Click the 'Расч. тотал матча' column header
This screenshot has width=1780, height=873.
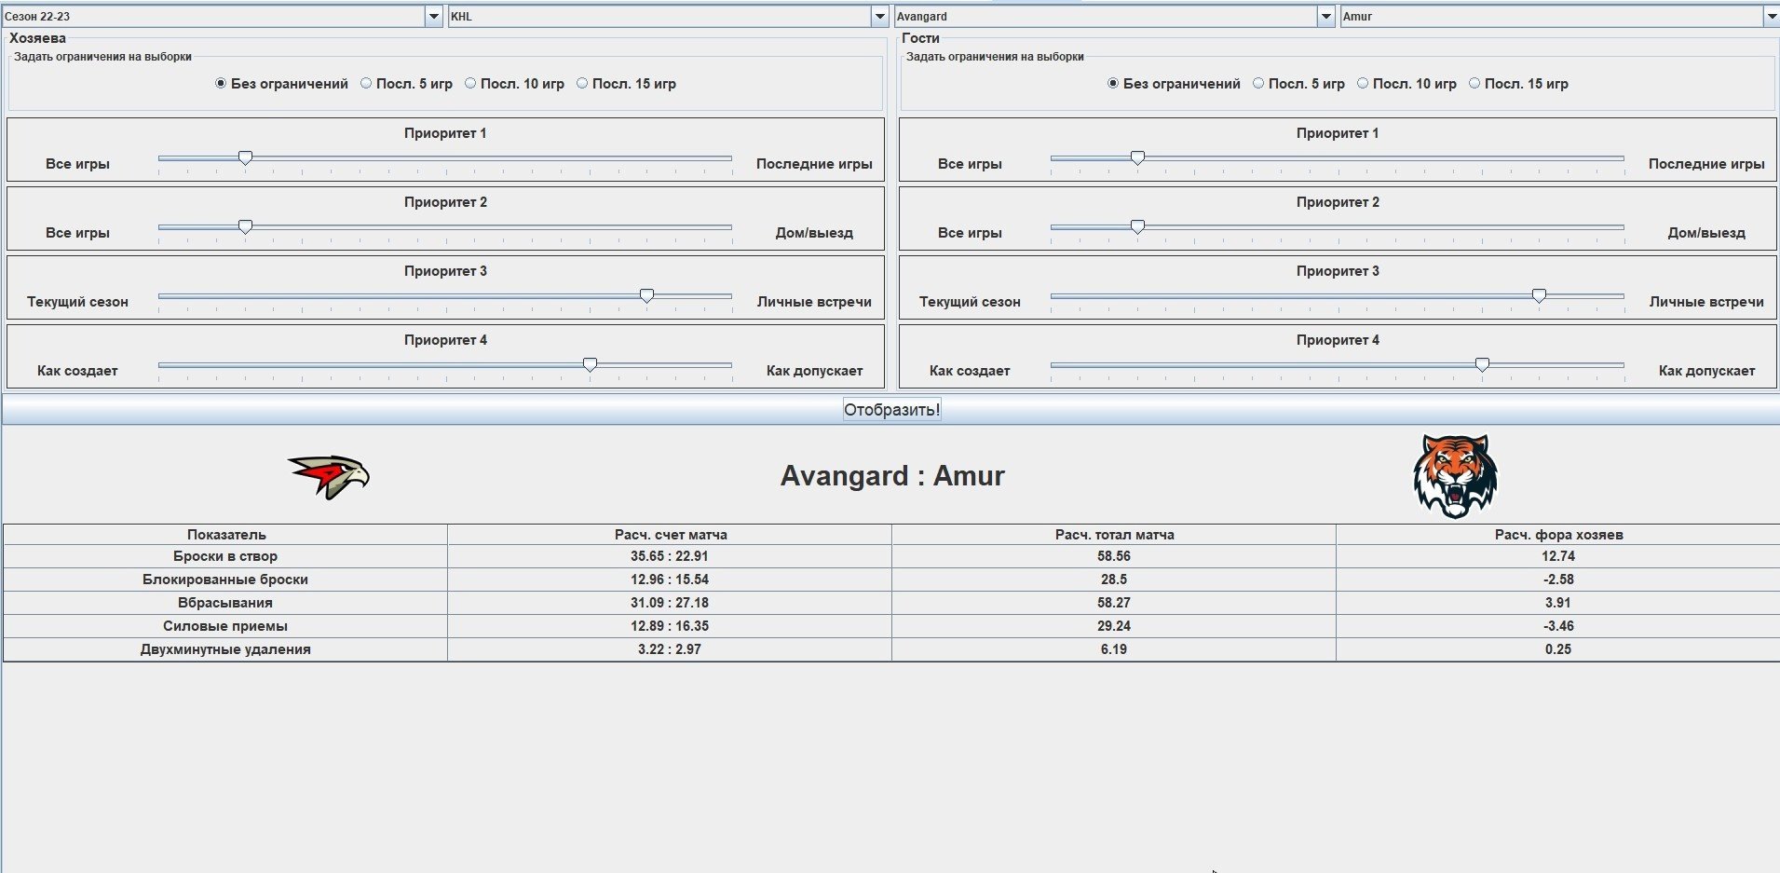coord(1114,535)
